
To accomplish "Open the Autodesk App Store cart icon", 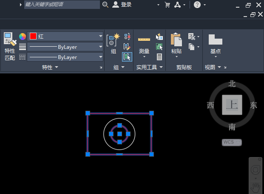I will click(167, 5).
